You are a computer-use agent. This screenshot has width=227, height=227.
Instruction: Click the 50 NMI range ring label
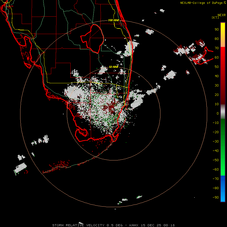click(113, 67)
